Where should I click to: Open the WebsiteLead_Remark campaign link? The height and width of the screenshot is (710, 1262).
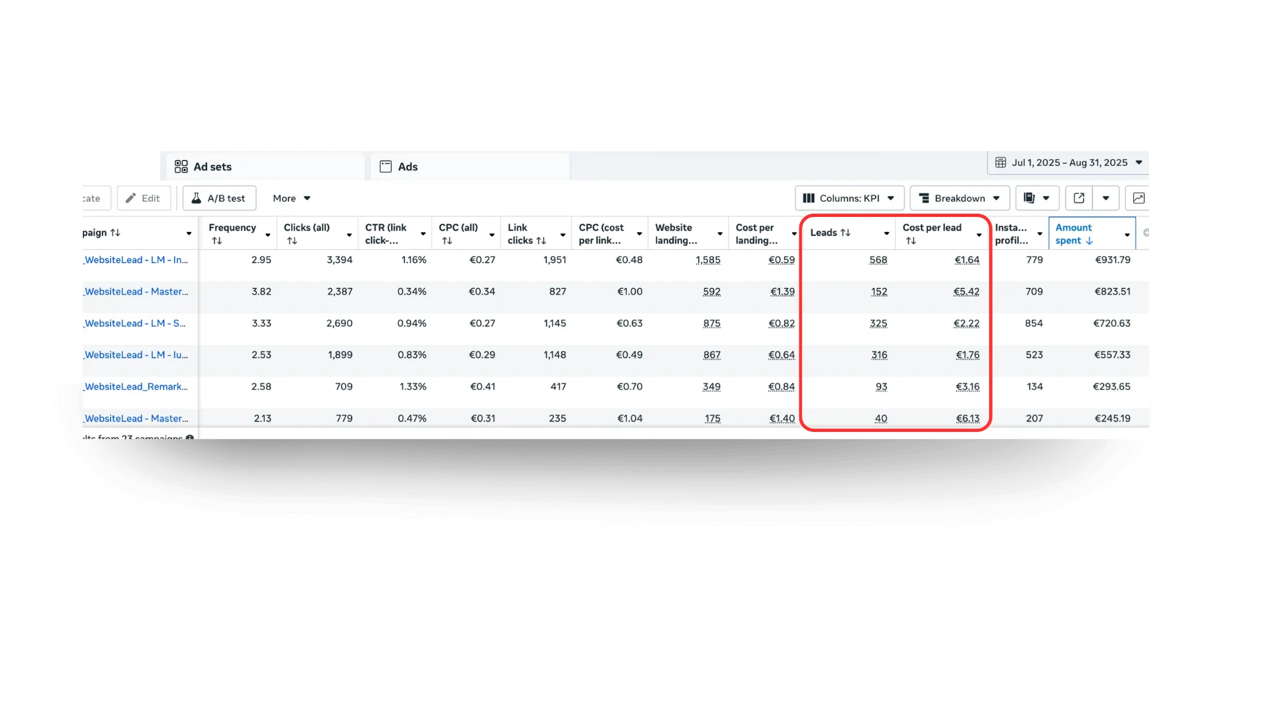click(x=136, y=387)
